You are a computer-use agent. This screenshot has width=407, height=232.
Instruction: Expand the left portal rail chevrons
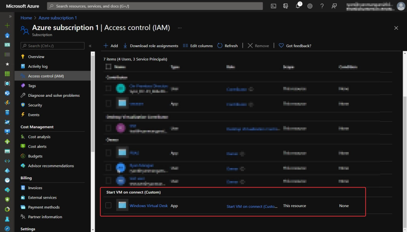(x=10, y=16)
